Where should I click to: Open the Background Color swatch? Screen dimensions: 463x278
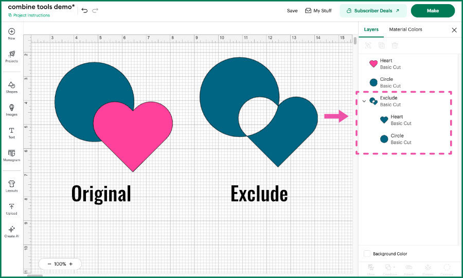tap(367, 253)
